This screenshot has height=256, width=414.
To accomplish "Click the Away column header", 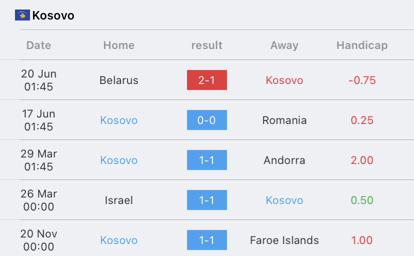I will pos(284,45).
